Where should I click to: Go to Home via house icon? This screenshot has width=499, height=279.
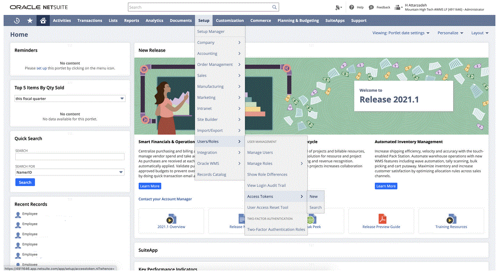pos(43,21)
